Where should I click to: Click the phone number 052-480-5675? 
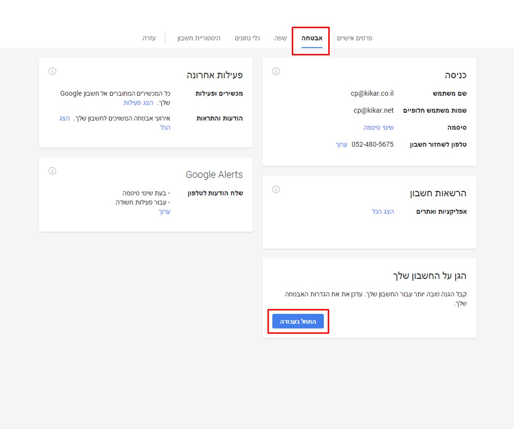[x=372, y=145]
